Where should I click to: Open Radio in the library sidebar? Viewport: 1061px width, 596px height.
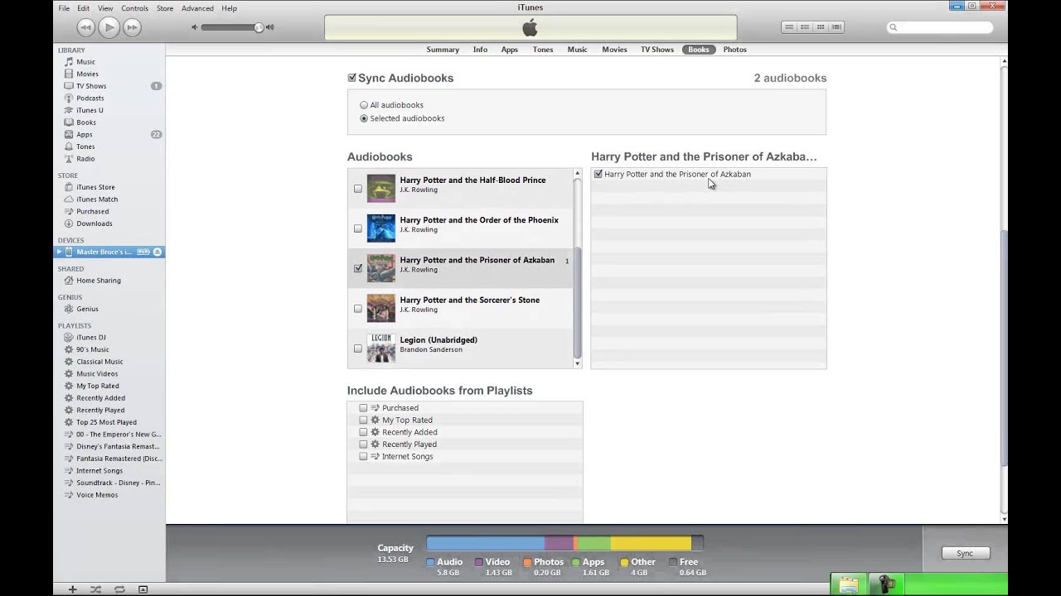[x=85, y=159]
